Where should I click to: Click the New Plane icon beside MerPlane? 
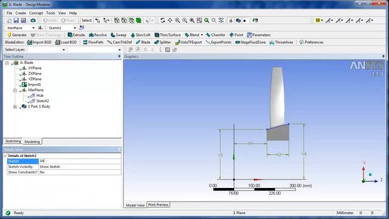tap(40, 28)
